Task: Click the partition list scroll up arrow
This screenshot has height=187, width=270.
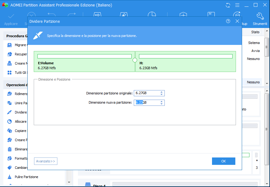Action: point(267,31)
